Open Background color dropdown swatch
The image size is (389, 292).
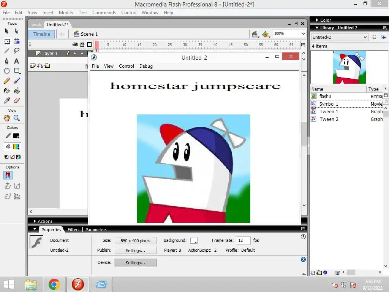(194, 240)
